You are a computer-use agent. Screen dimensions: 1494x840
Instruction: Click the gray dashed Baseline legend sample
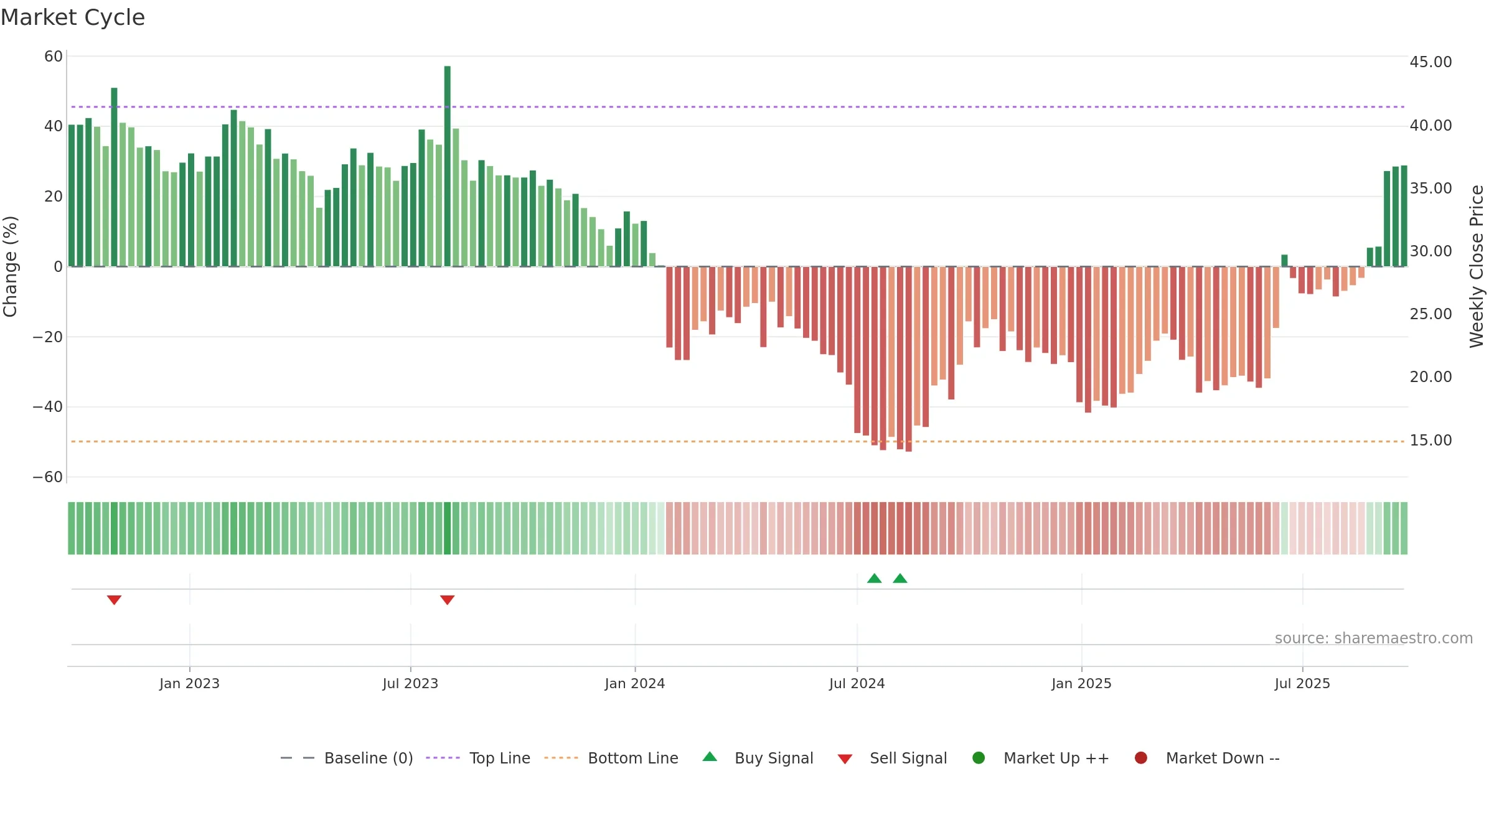(x=298, y=758)
